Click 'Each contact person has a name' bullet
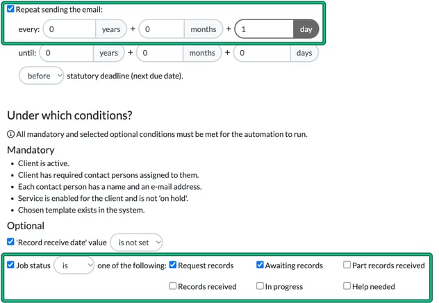439x303 pixels. point(110,187)
